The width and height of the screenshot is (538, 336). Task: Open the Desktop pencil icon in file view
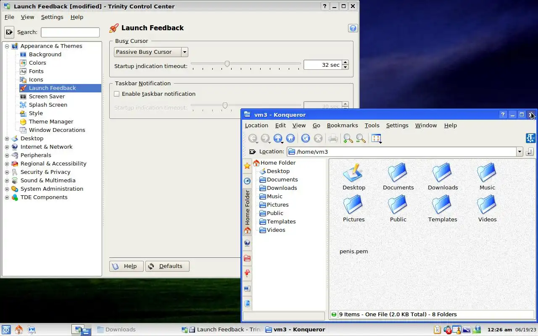point(353,173)
